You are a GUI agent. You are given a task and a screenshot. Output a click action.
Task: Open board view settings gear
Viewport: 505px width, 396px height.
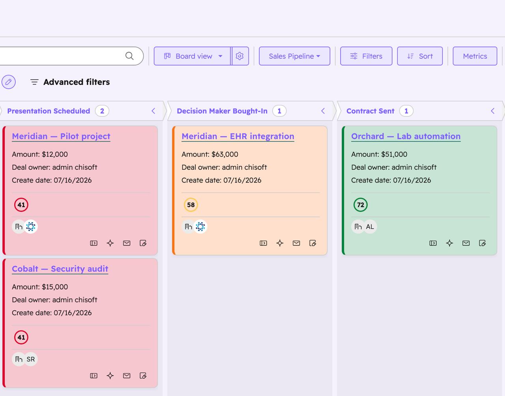240,56
